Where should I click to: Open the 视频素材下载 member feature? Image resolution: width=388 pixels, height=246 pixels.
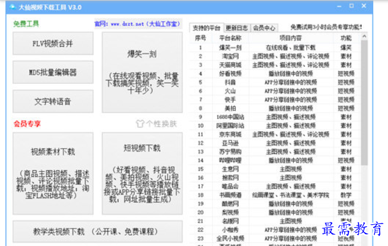(53, 173)
